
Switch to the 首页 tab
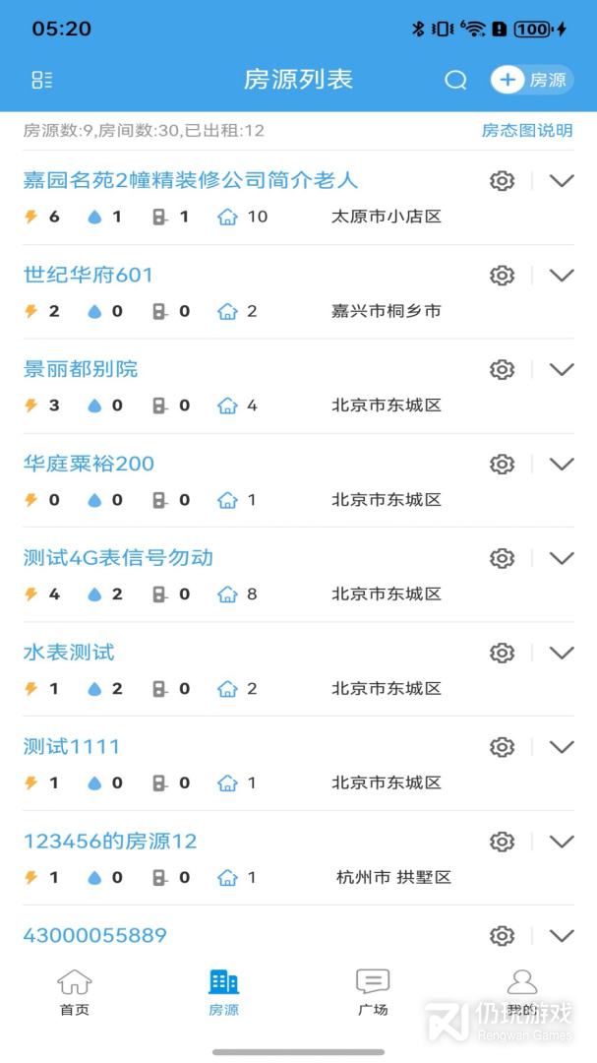pyautogui.click(x=75, y=990)
